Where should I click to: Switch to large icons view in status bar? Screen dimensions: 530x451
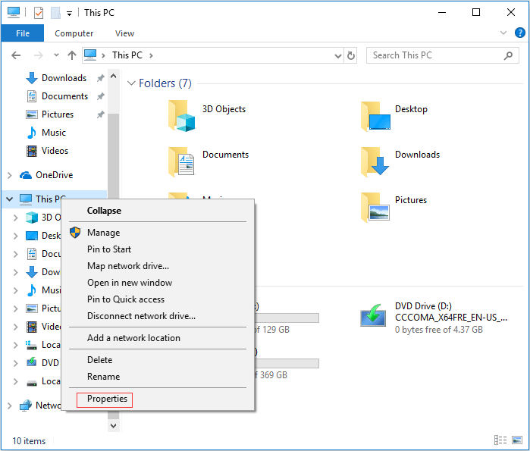tap(517, 440)
